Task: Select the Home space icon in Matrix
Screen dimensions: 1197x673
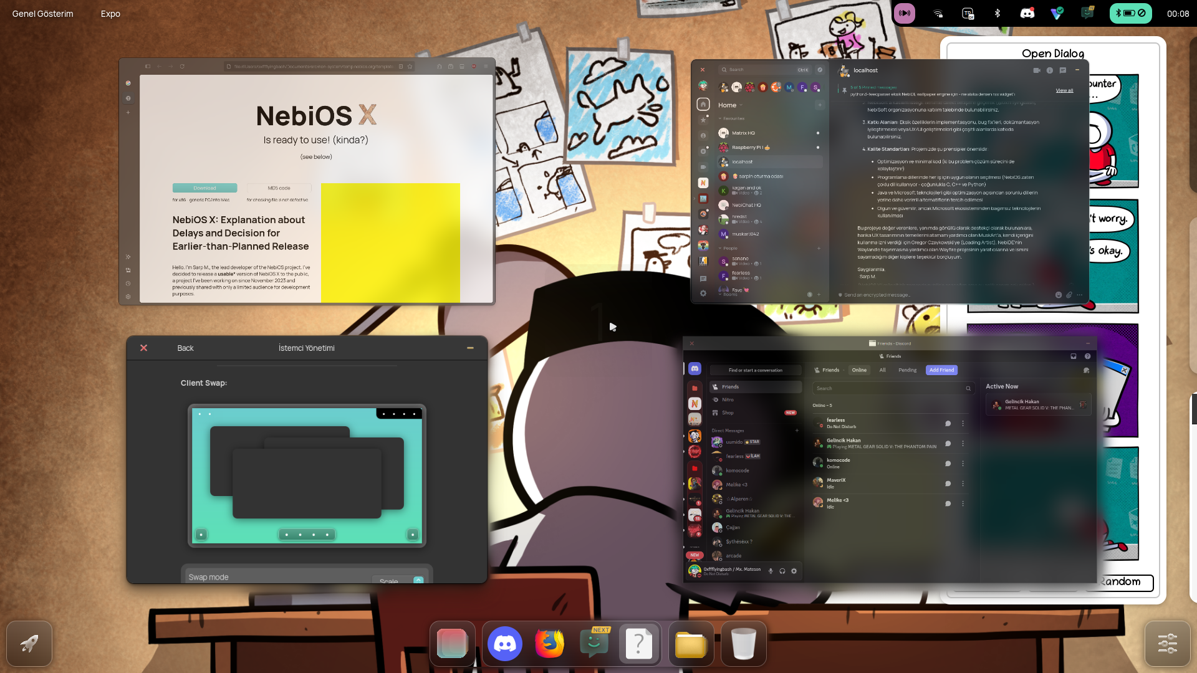Action: click(x=703, y=104)
